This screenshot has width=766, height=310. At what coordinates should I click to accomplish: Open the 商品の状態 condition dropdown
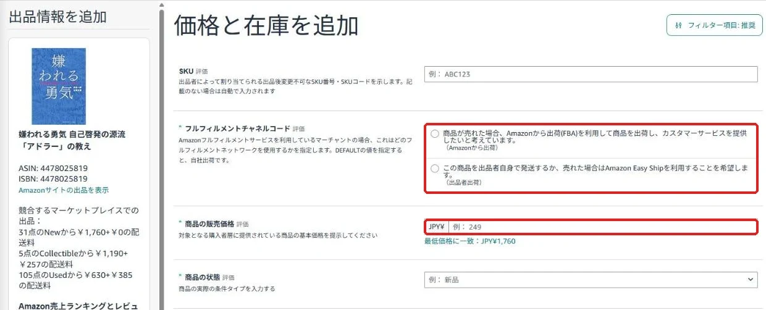(591, 280)
